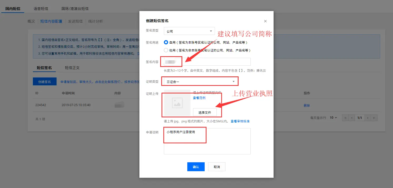This screenshot has height=188, width=393.
Task: Go to the previous page arrow
Action: click(x=351, y=118)
